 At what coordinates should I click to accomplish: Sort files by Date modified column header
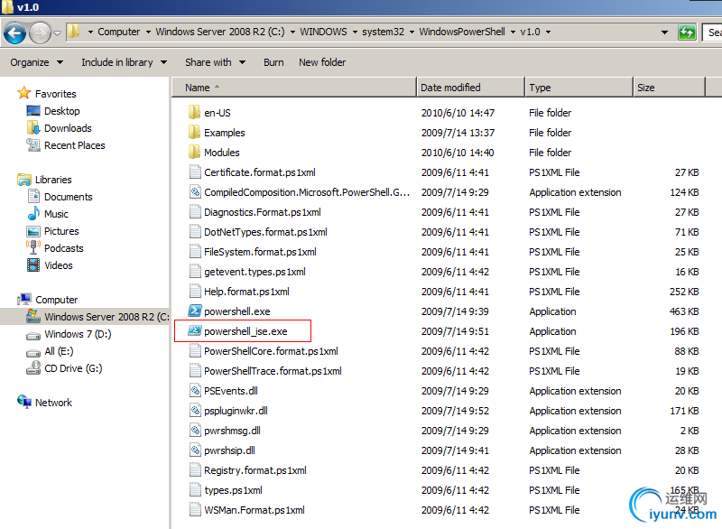(x=470, y=88)
